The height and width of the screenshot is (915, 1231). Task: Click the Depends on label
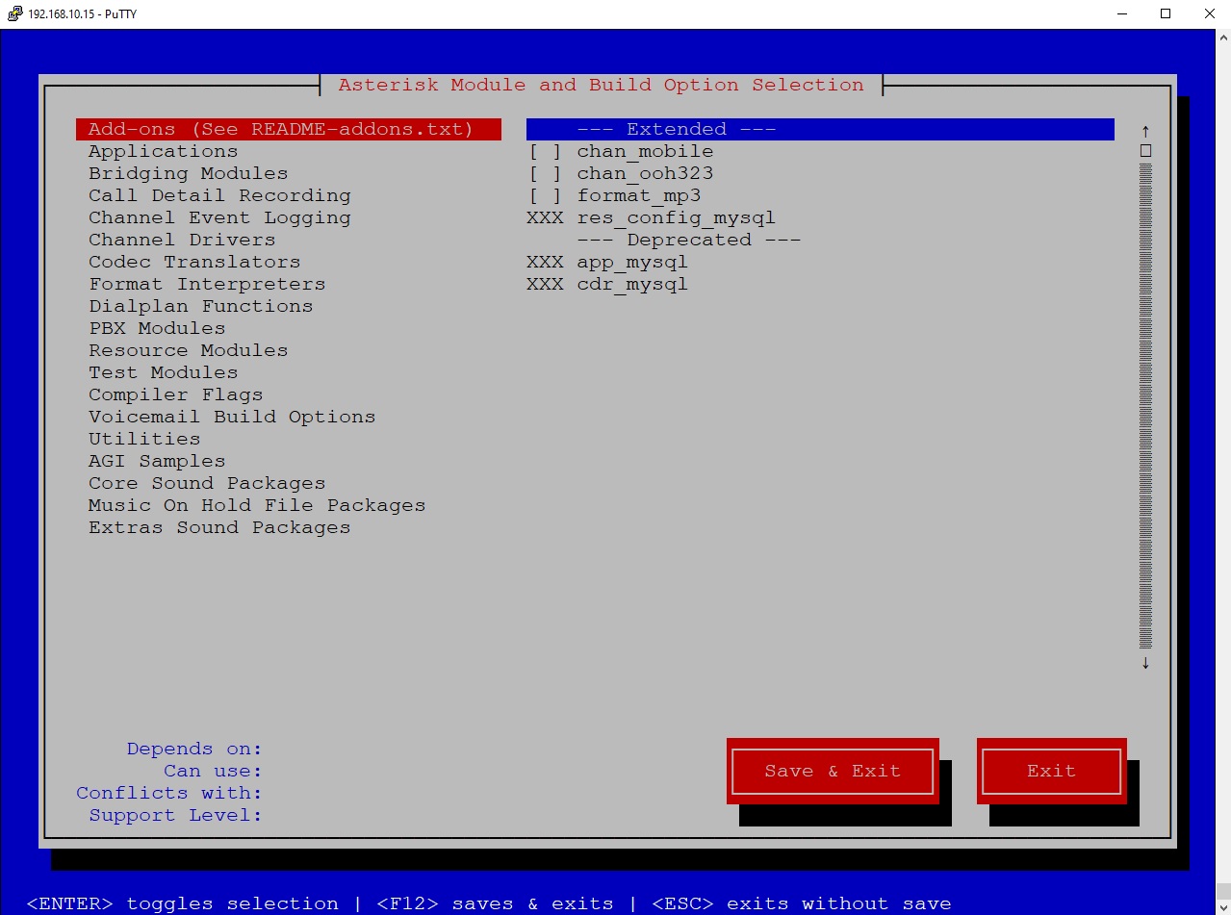(194, 749)
